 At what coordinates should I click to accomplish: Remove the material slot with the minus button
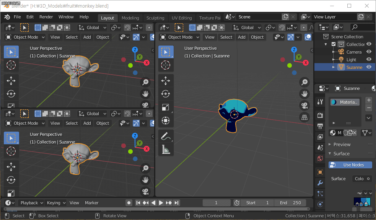[369, 108]
